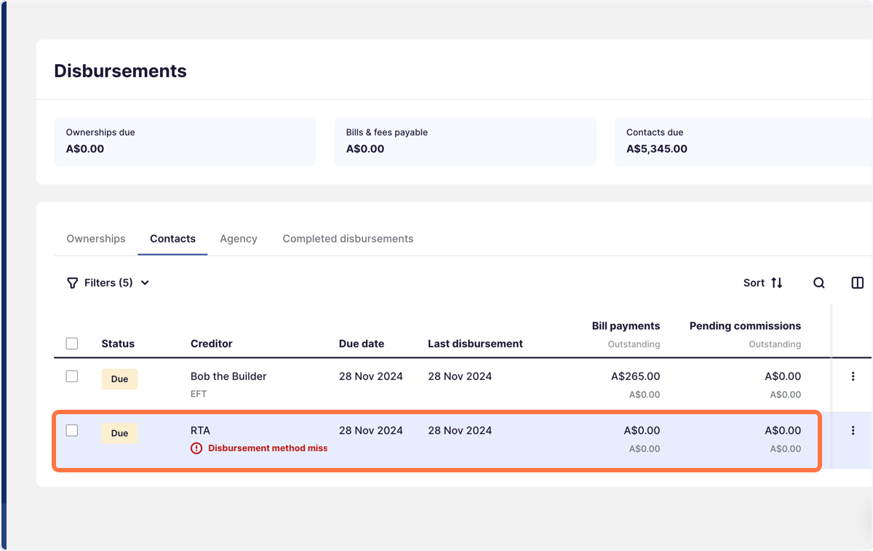Viewport: 873px width, 551px height.
Task: Switch to the Ownerships tab
Action: tap(96, 239)
